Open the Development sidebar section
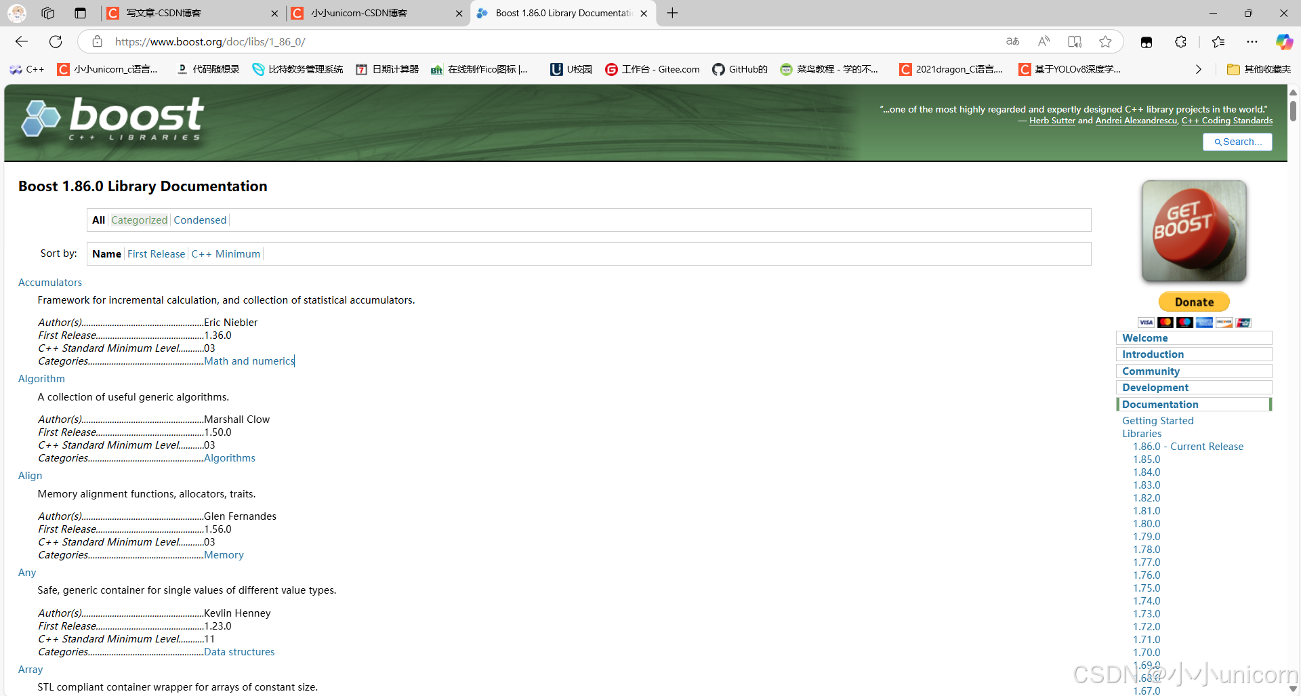 click(x=1194, y=388)
